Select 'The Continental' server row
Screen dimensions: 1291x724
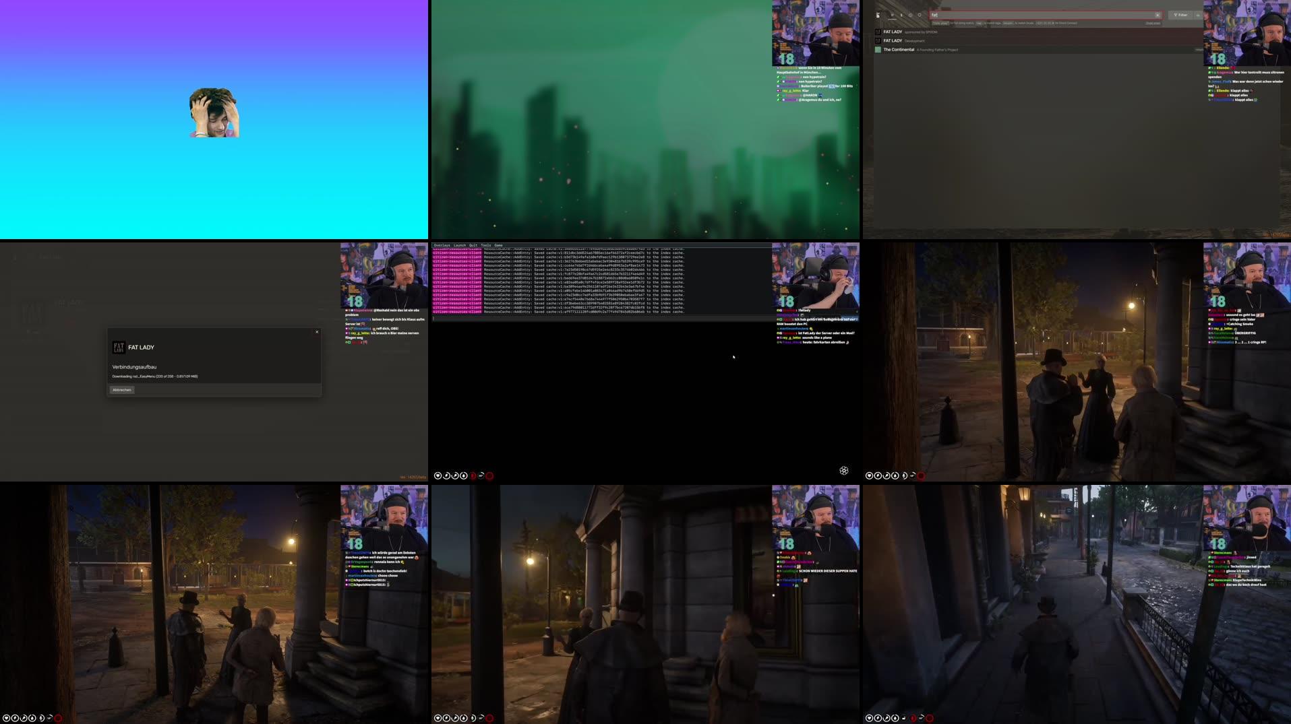1038,49
